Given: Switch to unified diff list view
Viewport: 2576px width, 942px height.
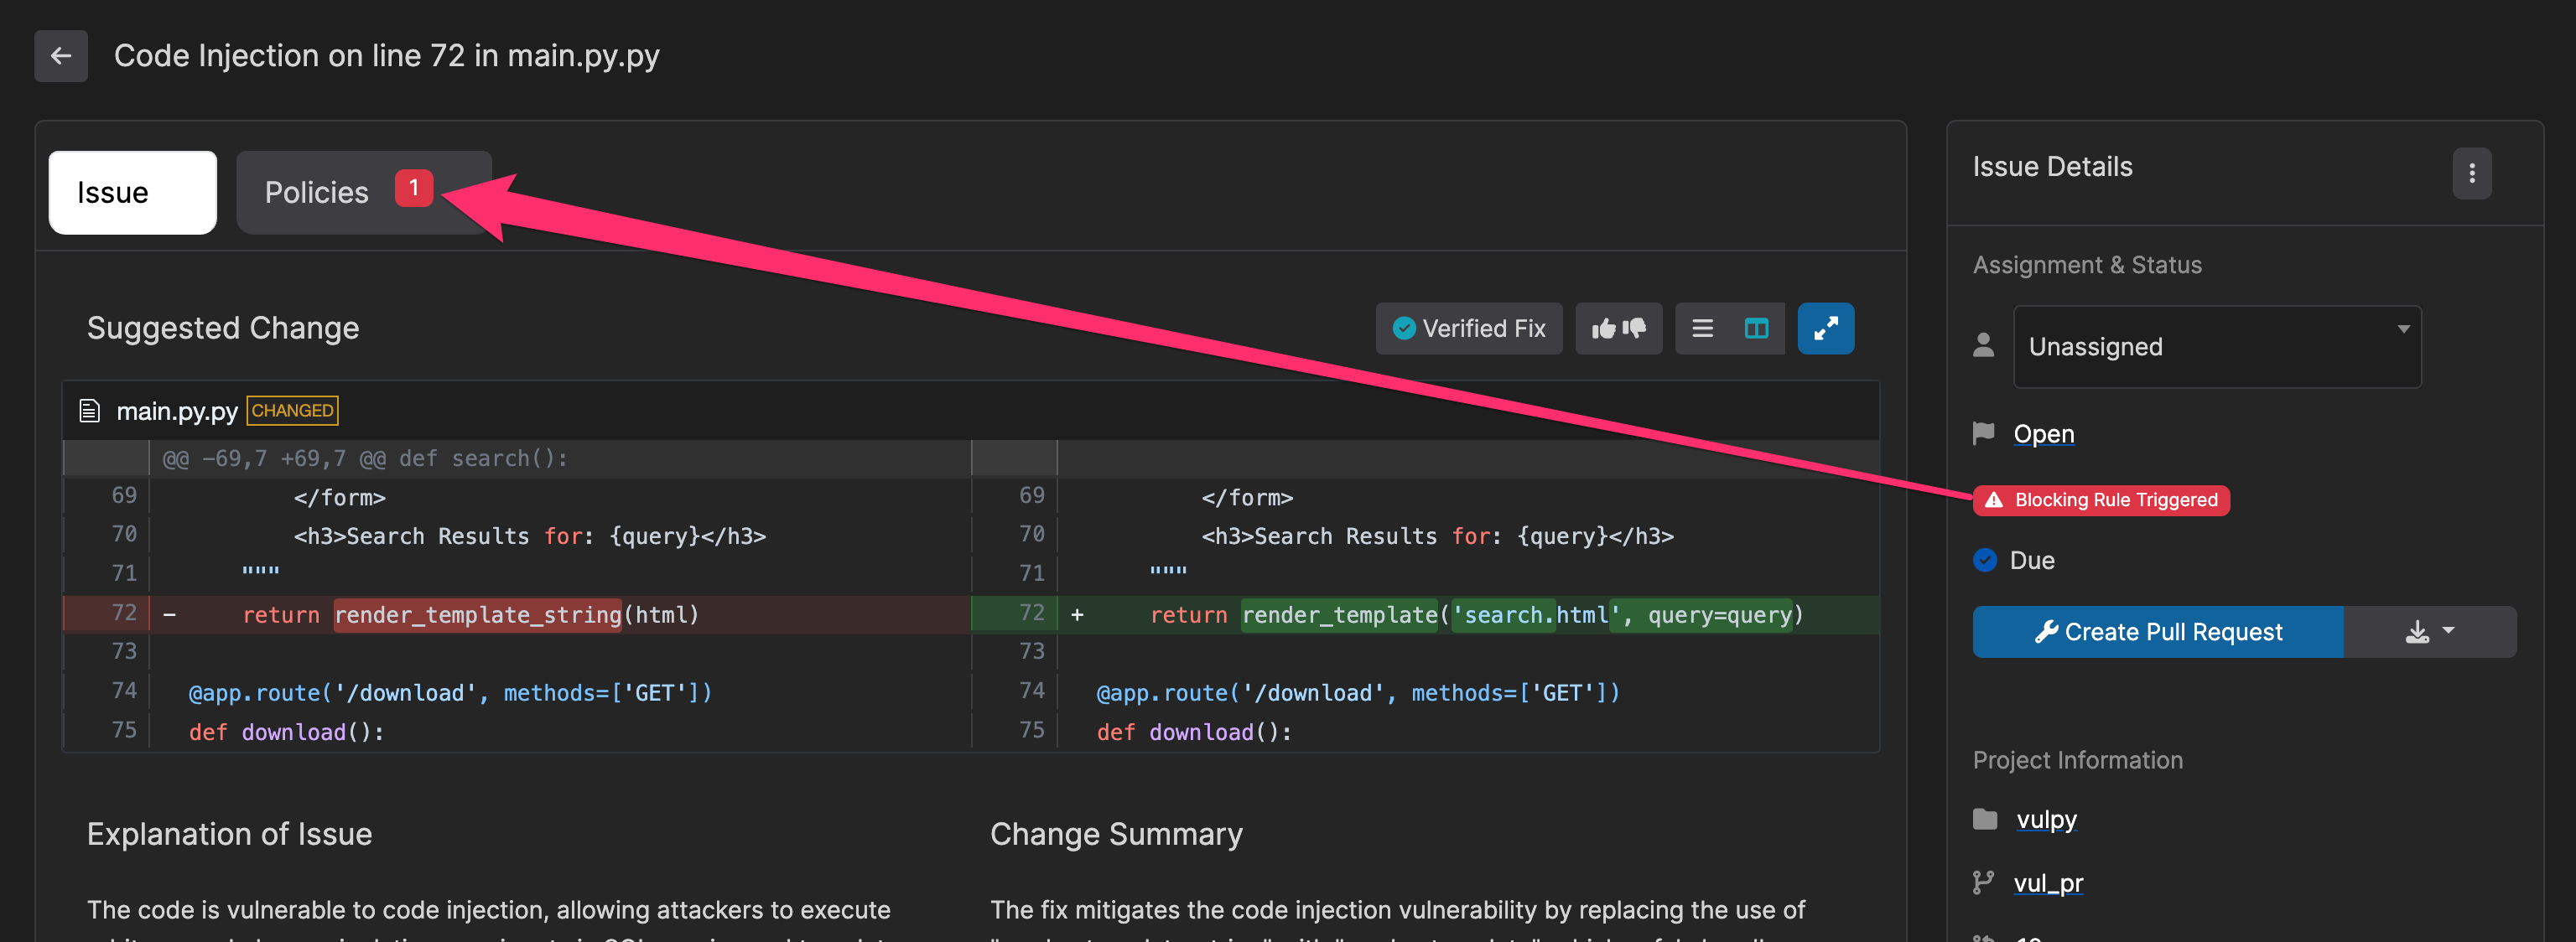Looking at the screenshot, I should click(x=1702, y=329).
